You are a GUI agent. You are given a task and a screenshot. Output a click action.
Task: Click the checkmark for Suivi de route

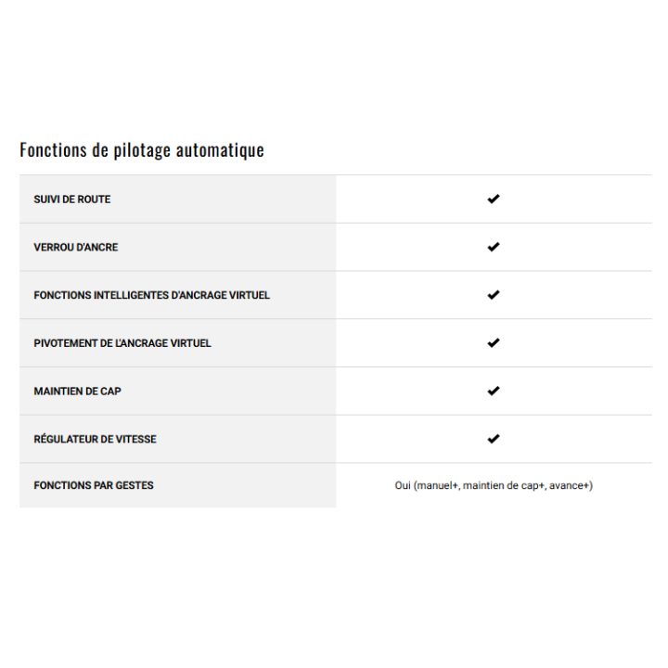[494, 199]
